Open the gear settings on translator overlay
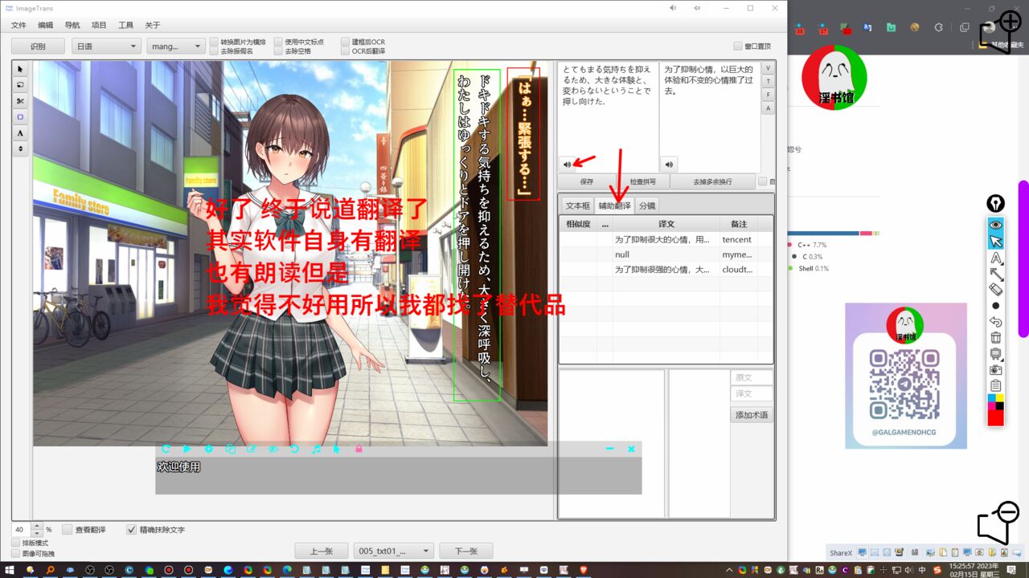The image size is (1029, 578). (208, 449)
